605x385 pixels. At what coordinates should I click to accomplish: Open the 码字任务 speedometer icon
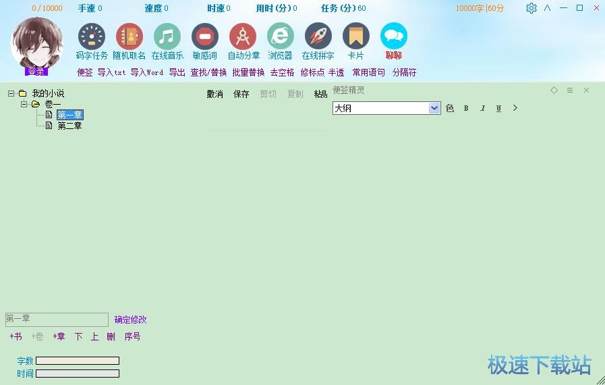tap(92, 36)
